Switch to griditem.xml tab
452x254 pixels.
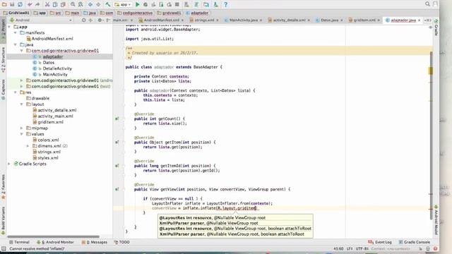coord(364,20)
